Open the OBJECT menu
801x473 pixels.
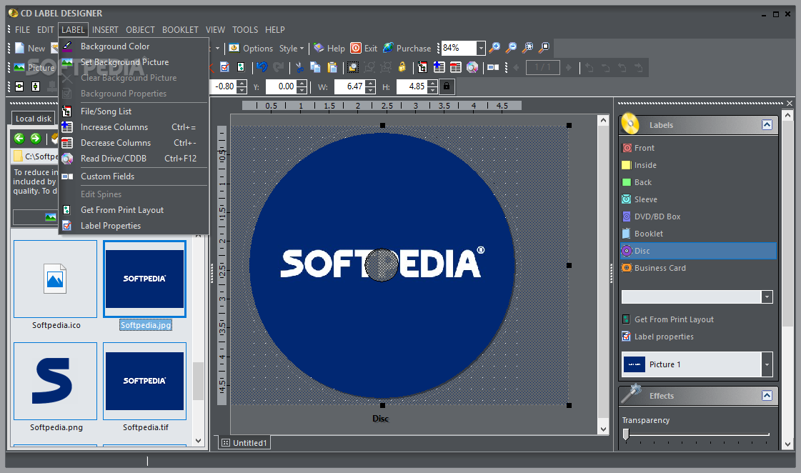(x=141, y=29)
